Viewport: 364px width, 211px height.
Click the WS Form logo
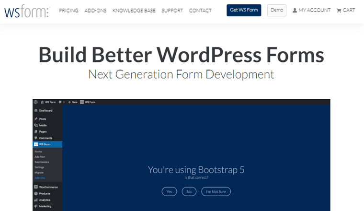point(27,12)
